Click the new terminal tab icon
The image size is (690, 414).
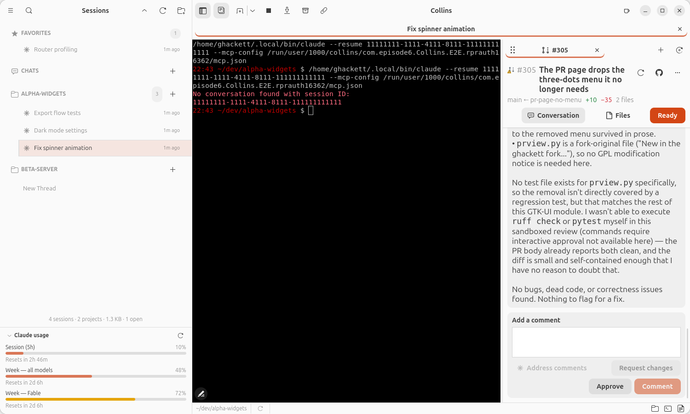click(240, 11)
